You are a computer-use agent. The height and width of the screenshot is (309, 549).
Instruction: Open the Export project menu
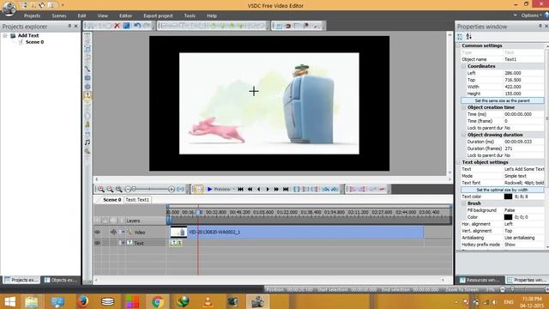tap(158, 15)
